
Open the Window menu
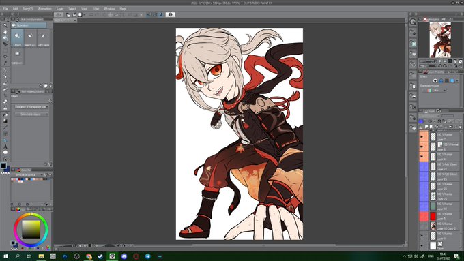point(109,9)
